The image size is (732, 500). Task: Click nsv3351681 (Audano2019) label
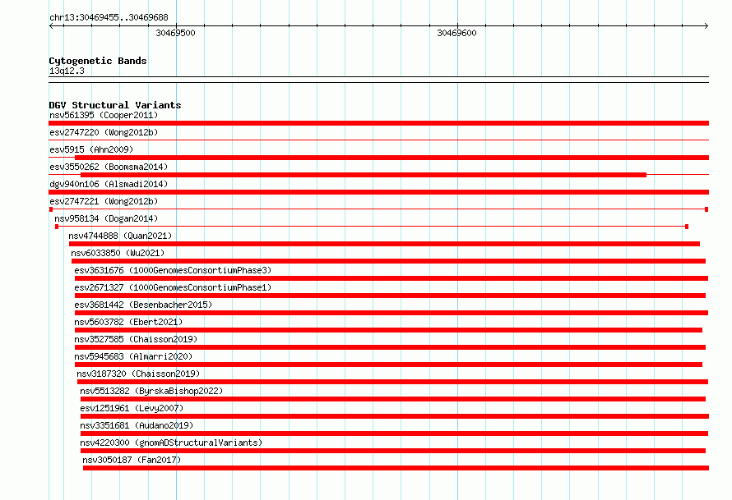coord(137,425)
